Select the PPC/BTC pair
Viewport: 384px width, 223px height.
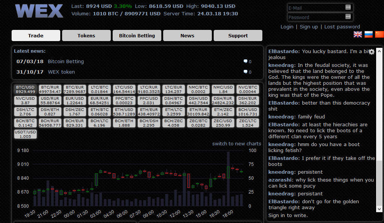coord(124,100)
